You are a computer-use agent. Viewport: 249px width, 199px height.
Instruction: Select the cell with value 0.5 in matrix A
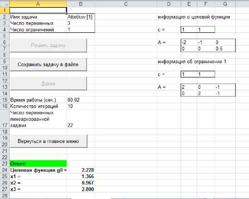coord(225,49)
